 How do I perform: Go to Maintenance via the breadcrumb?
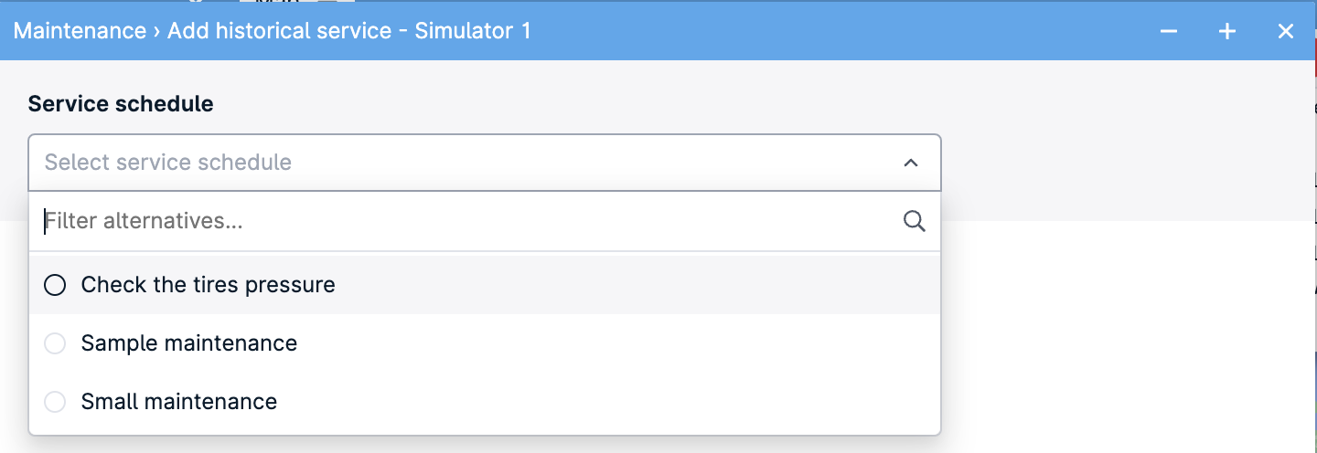80,31
